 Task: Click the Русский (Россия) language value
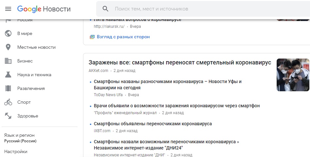tap(20, 141)
